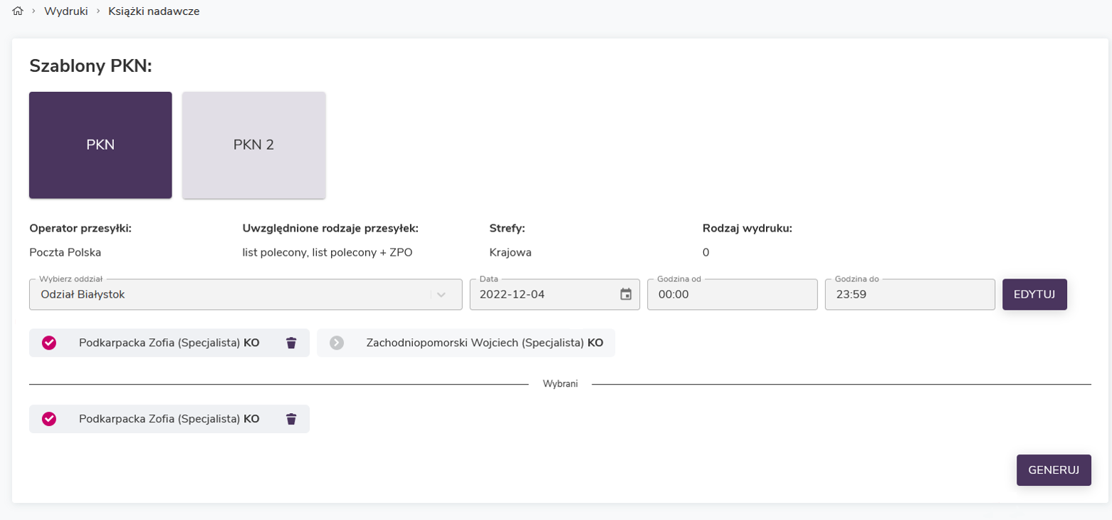Select the PKN template tile

[x=100, y=145]
